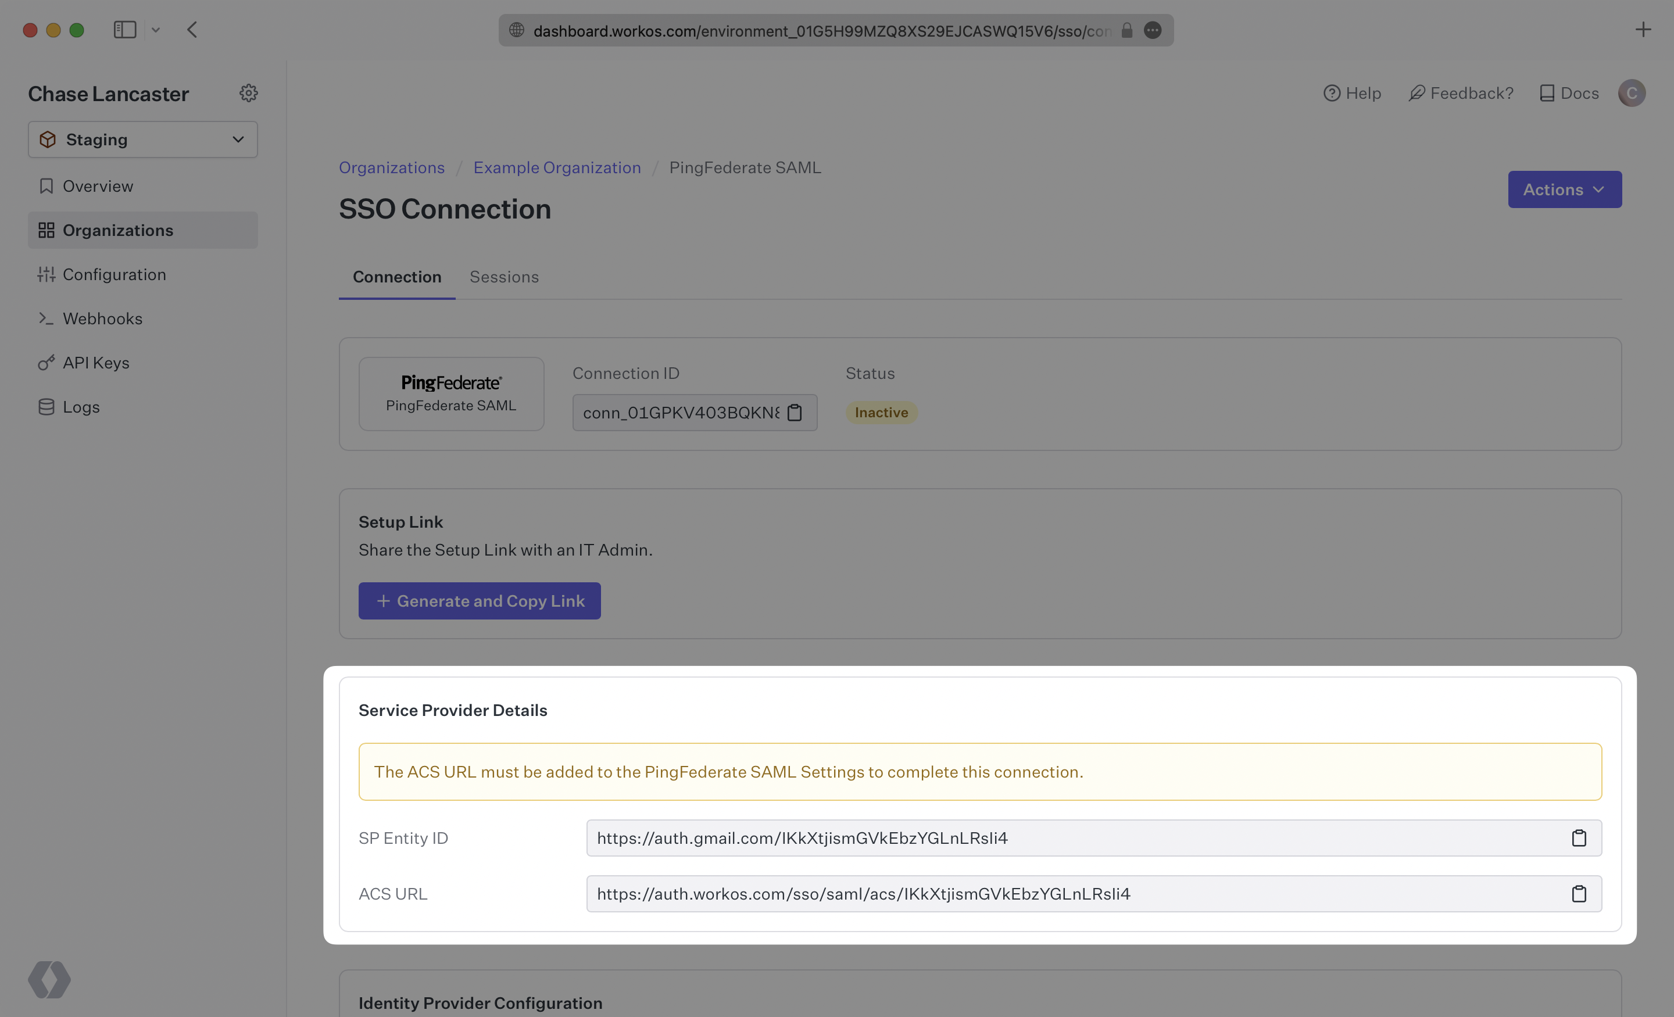Copy the ACS URL using clipboard icon

coord(1580,893)
